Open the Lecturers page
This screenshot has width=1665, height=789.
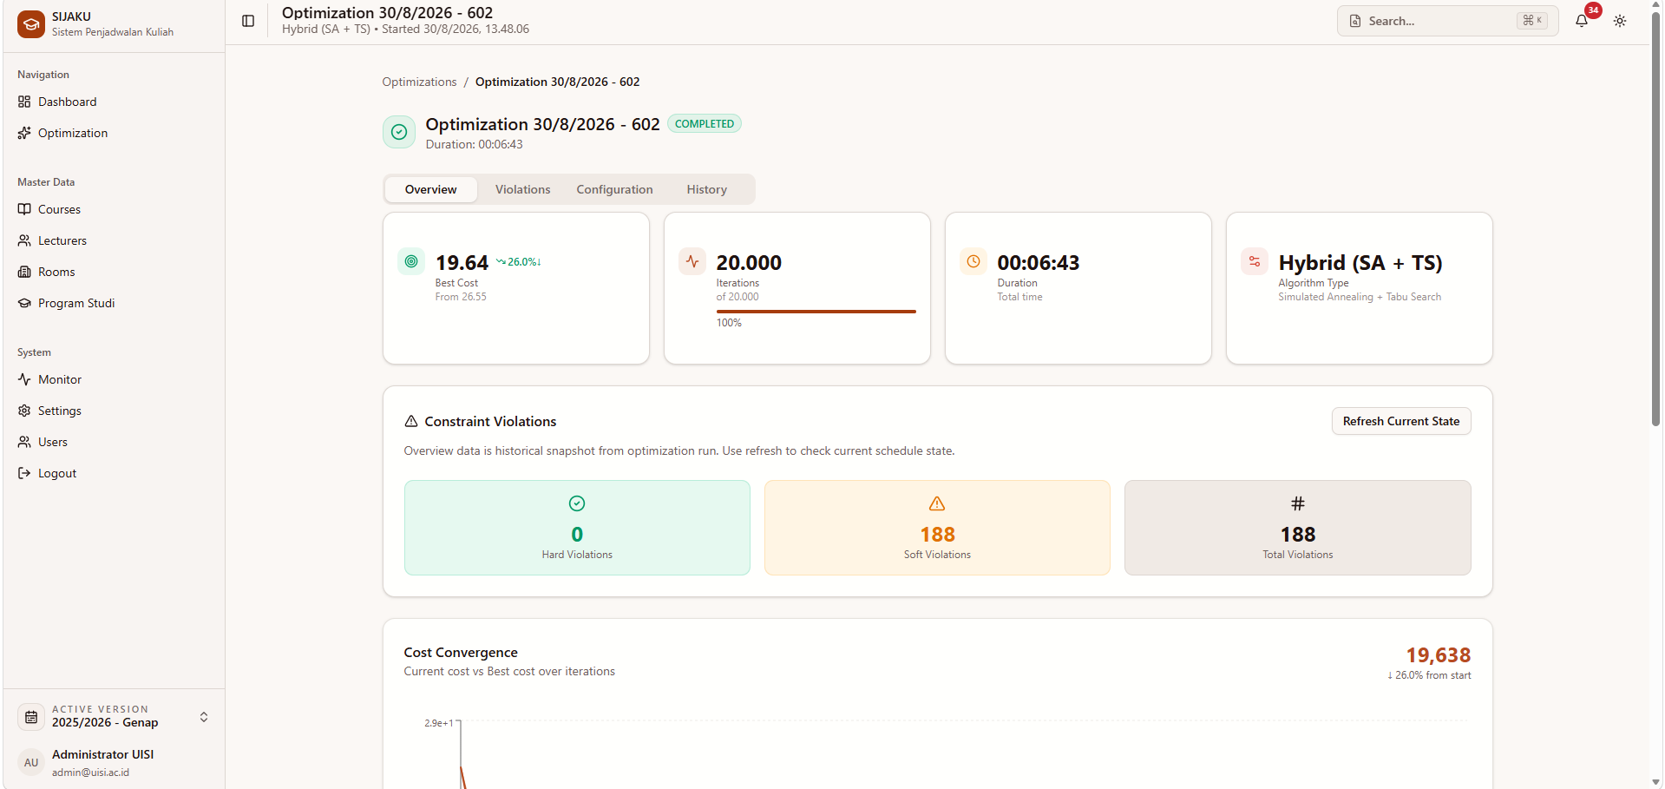click(x=114, y=240)
